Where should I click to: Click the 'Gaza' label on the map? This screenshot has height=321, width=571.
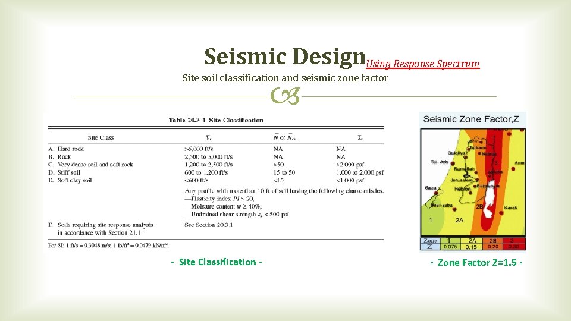point(431,188)
